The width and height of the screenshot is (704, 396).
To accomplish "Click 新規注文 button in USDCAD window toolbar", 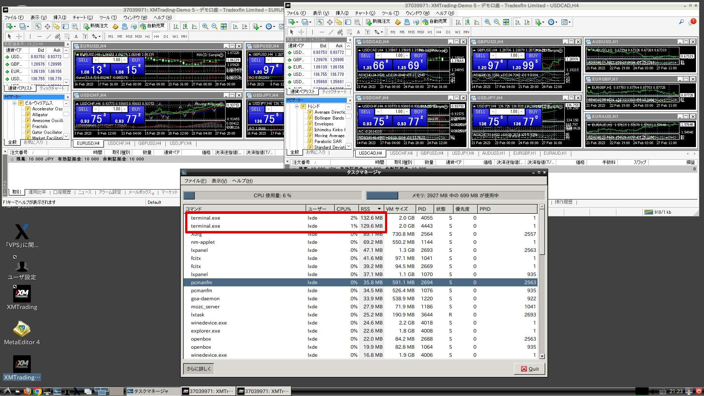I will [x=378, y=22].
